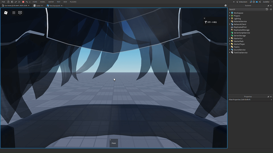Switch to the Tool.Equipped script tab
This screenshot has width=273, height=153.
[54, 6]
